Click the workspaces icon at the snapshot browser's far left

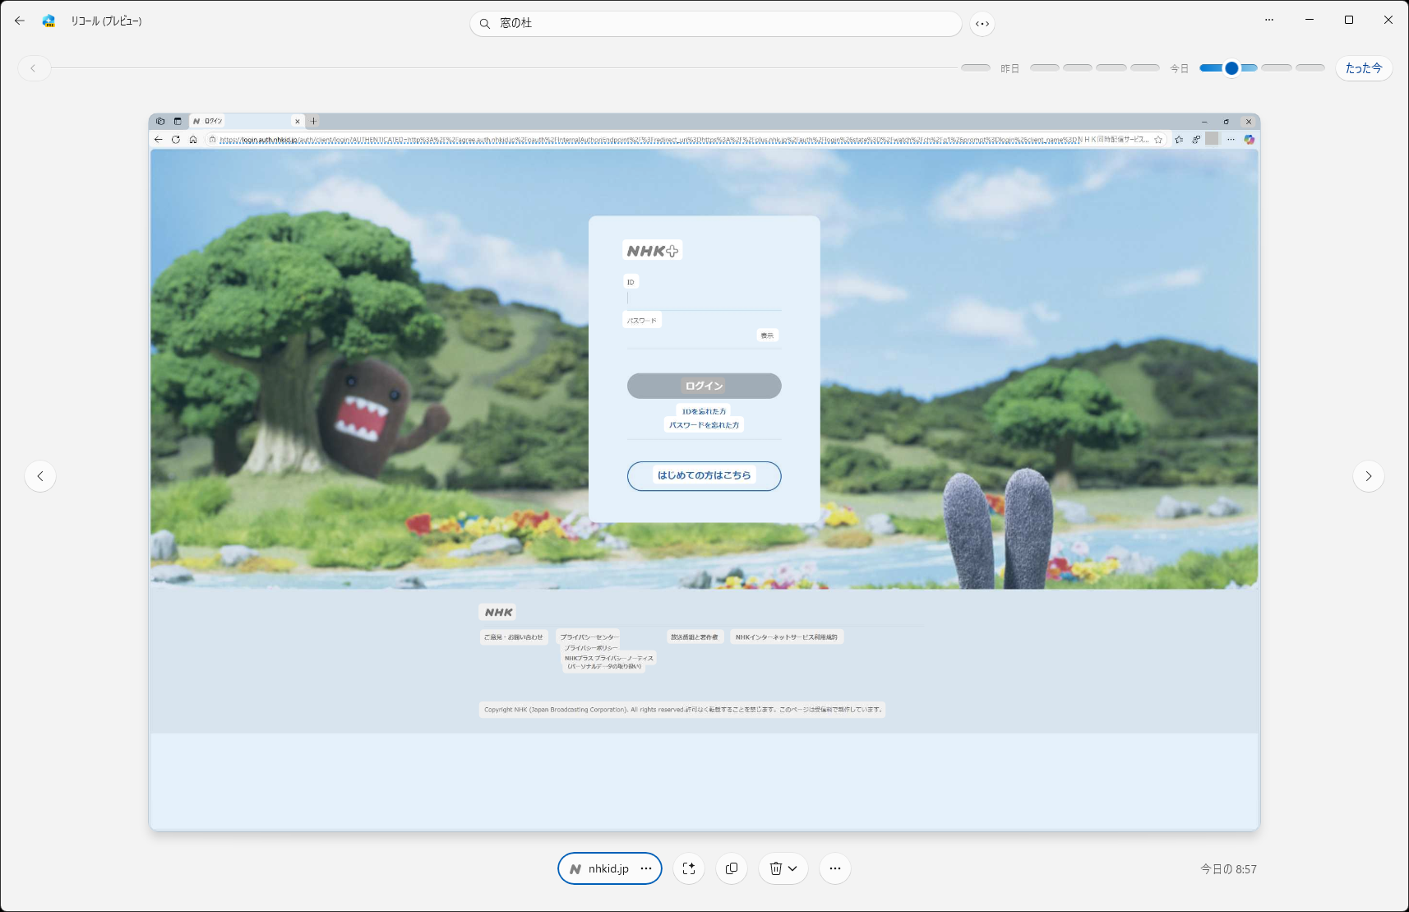(x=160, y=122)
